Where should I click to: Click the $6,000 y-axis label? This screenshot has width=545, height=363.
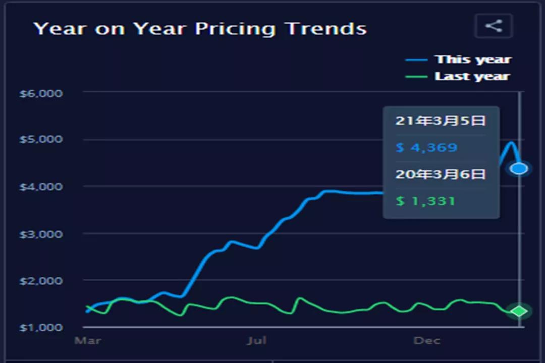pos(41,93)
